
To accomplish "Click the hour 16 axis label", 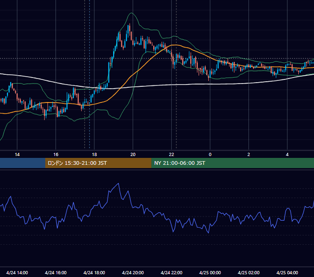I will click(56, 155).
